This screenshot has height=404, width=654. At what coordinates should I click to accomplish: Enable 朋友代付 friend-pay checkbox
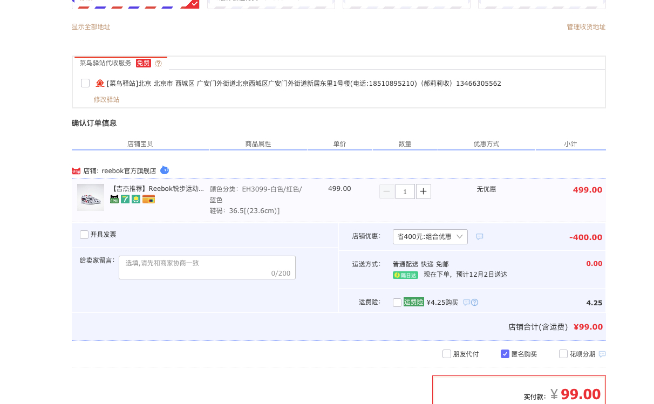(447, 354)
